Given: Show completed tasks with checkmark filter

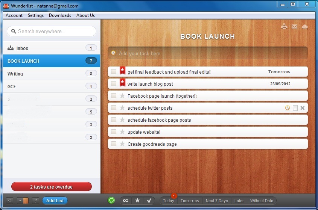Looking at the screenshot, I should click(149, 201).
